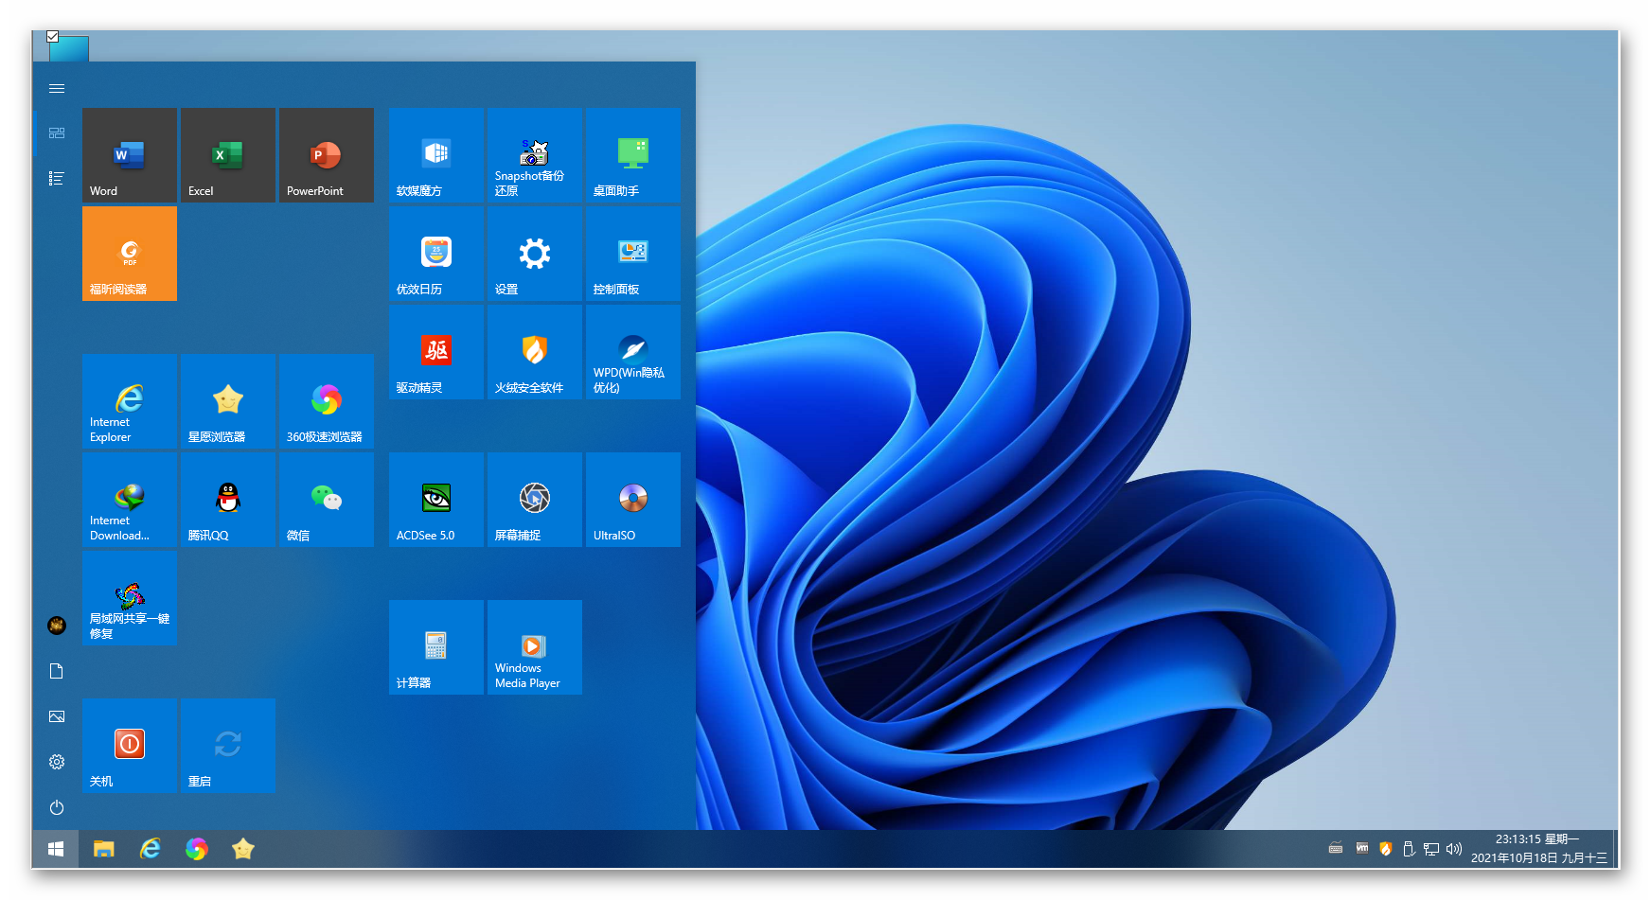The height and width of the screenshot is (900, 1651).
Task: Open the Word tile
Action: pyautogui.click(x=130, y=155)
